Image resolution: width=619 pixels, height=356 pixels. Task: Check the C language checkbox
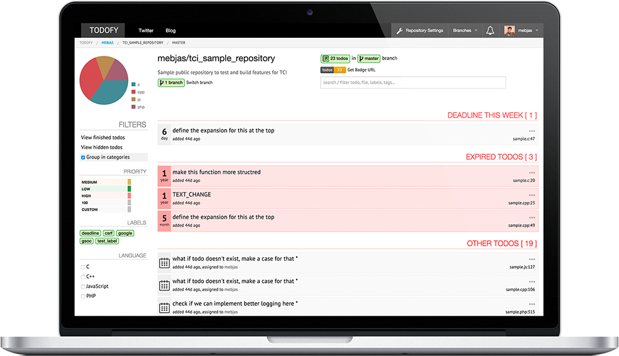click(x=83, y=267)
